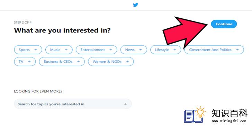Select the Lifestyle topic label
Viewport: 252px width, 126px height.
point(162,49)
